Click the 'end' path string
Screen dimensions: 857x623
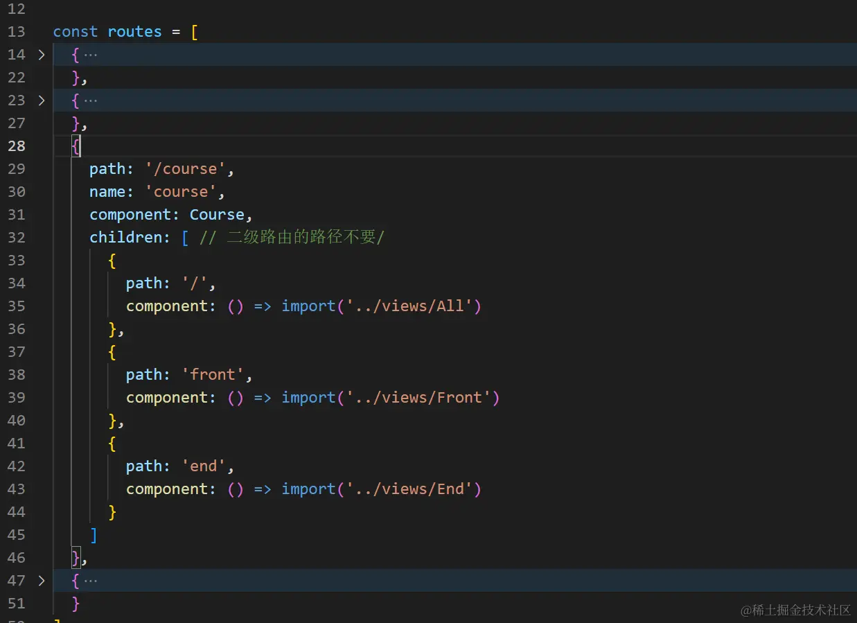203,466
